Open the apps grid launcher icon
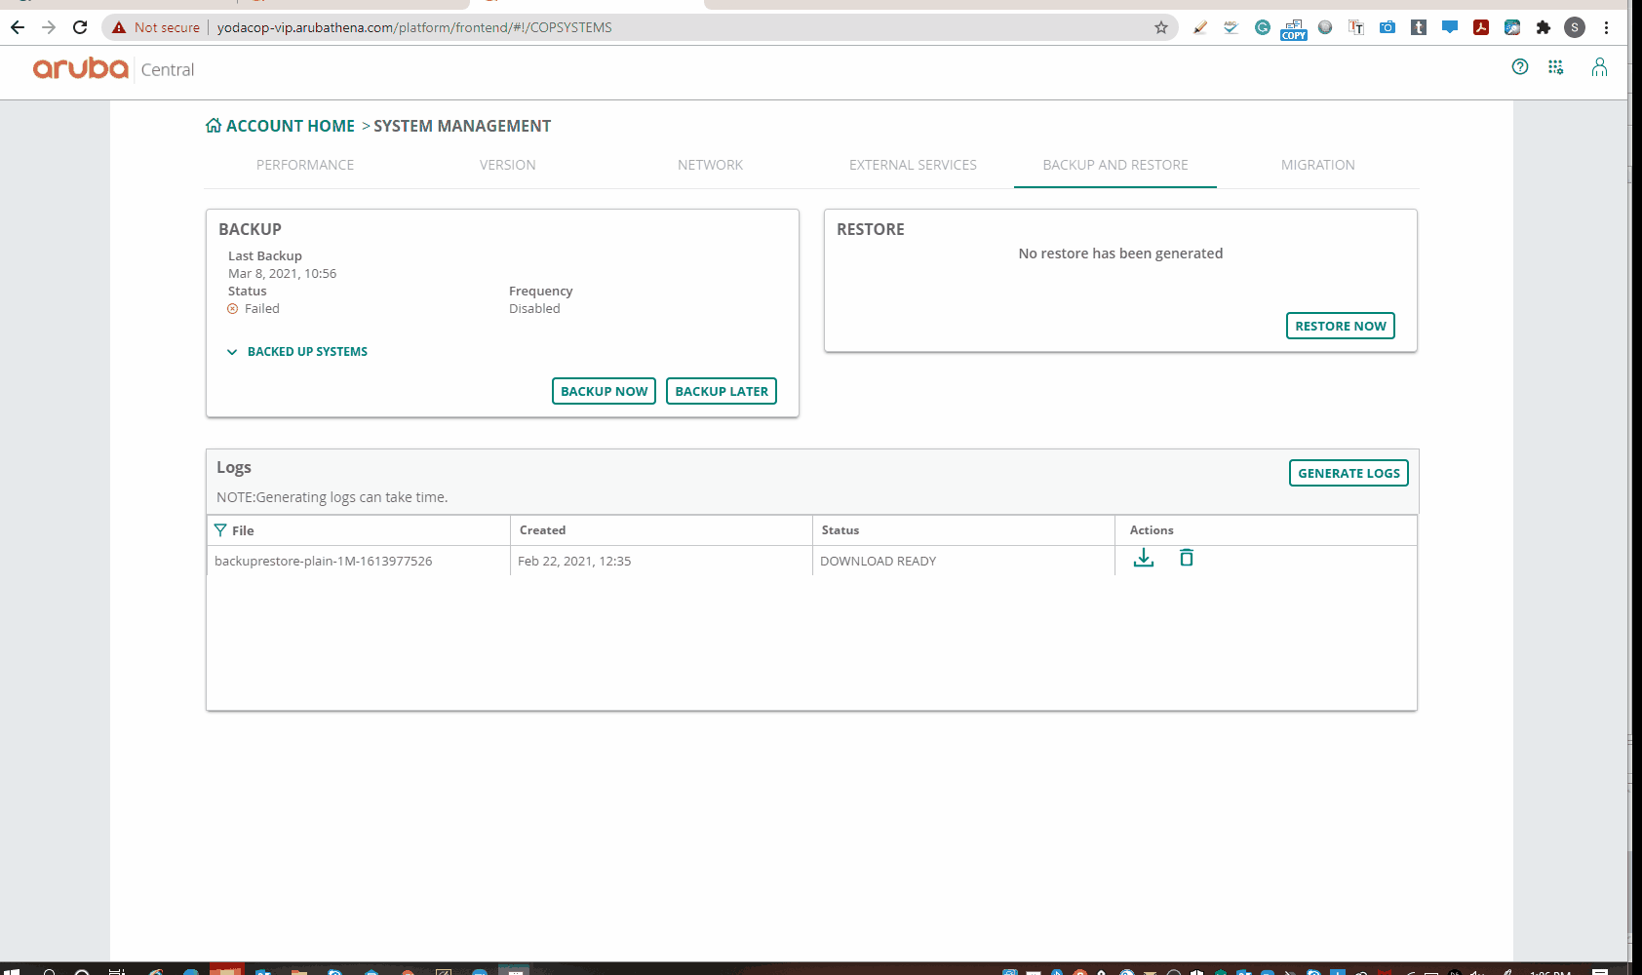This screenshot has height=975, width=1642. pyautogui.click(x=1555, y=67)
